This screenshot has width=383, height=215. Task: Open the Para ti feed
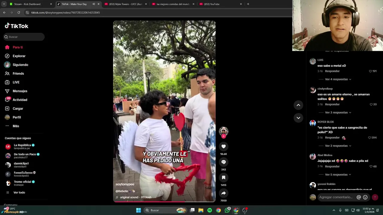(x=14, y=47)
